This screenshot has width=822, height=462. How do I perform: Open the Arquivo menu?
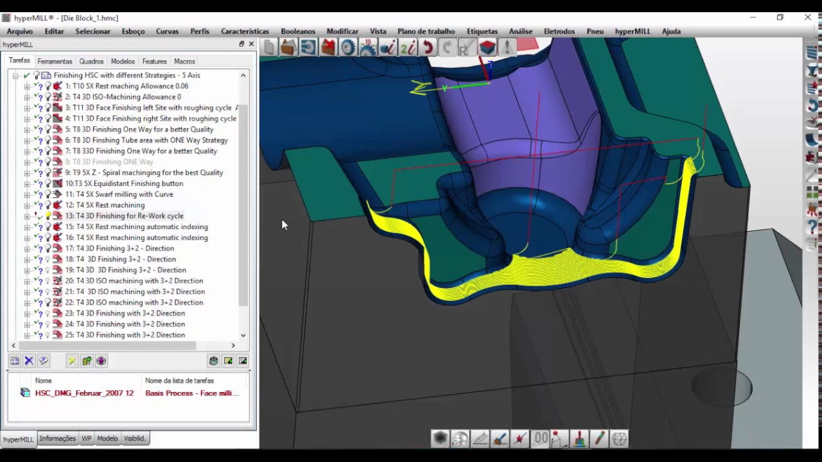pos(20,31)
